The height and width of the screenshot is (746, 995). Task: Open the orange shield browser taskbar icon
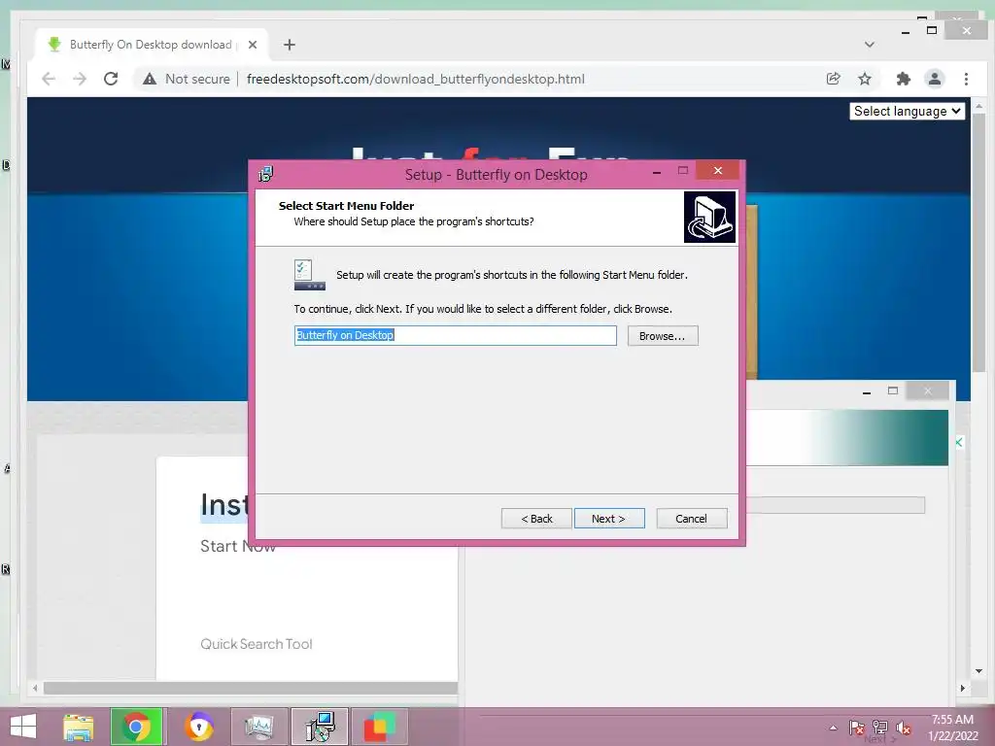click(x=198, y=727)
